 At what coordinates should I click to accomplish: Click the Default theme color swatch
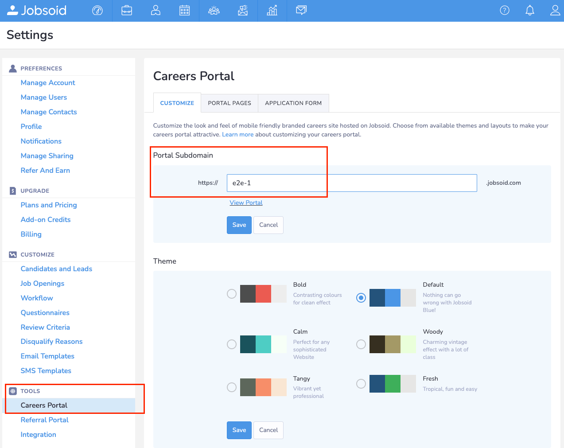[x=393, y=298]
